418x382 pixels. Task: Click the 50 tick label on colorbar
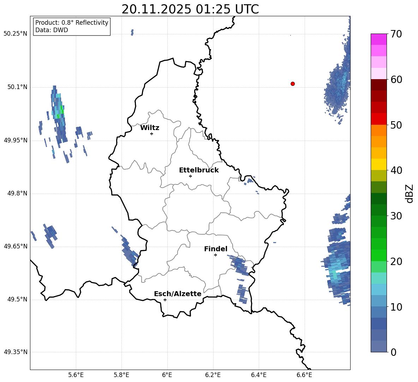396,125
